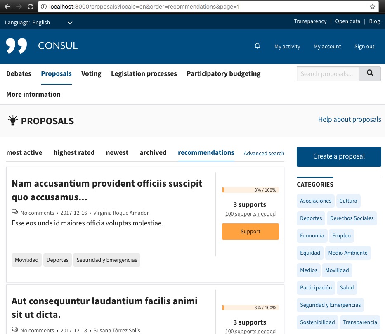The image size is (385, 334).
Task: Bookmark page with the star icon
Action: [x=373, y=7]
